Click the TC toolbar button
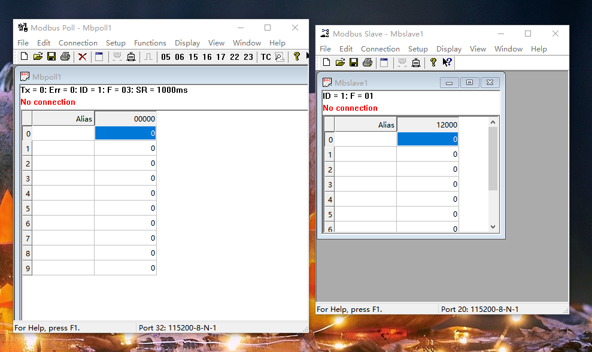Screen dimensions: 592x352 [x=266, y=57]
